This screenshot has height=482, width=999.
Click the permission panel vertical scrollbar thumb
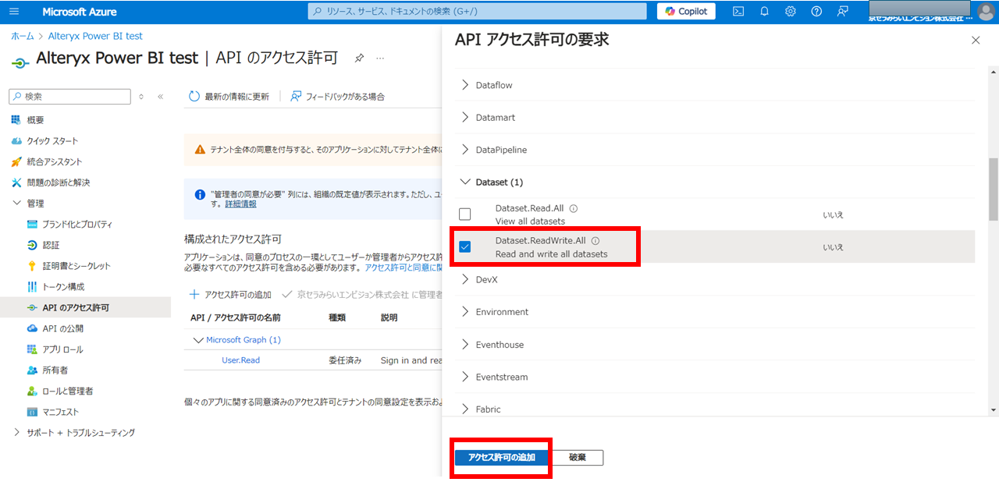(x=994, y=189)
